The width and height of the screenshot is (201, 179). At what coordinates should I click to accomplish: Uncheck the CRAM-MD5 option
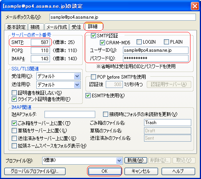(102, 42)
